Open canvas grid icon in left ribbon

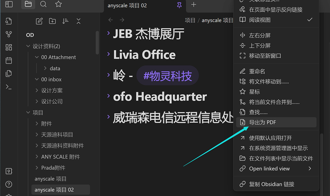click(x=9, y=47)
